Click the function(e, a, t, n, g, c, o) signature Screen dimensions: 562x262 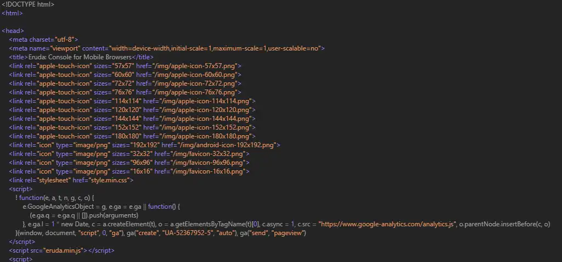(54, 198)
